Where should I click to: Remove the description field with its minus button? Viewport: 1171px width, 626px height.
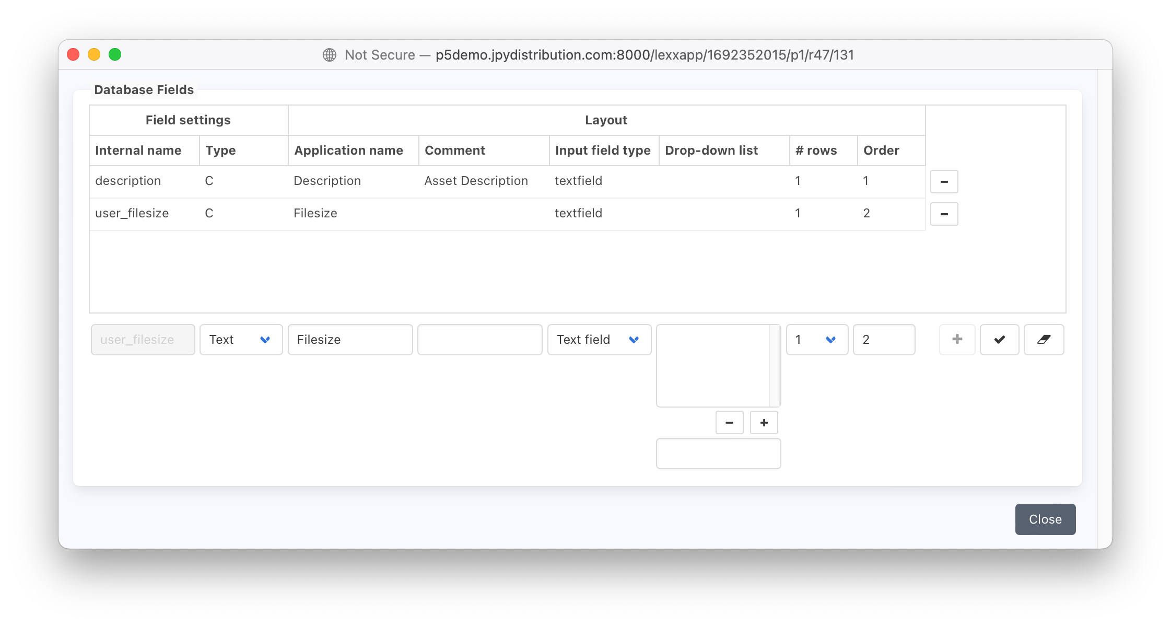(944, 181)
